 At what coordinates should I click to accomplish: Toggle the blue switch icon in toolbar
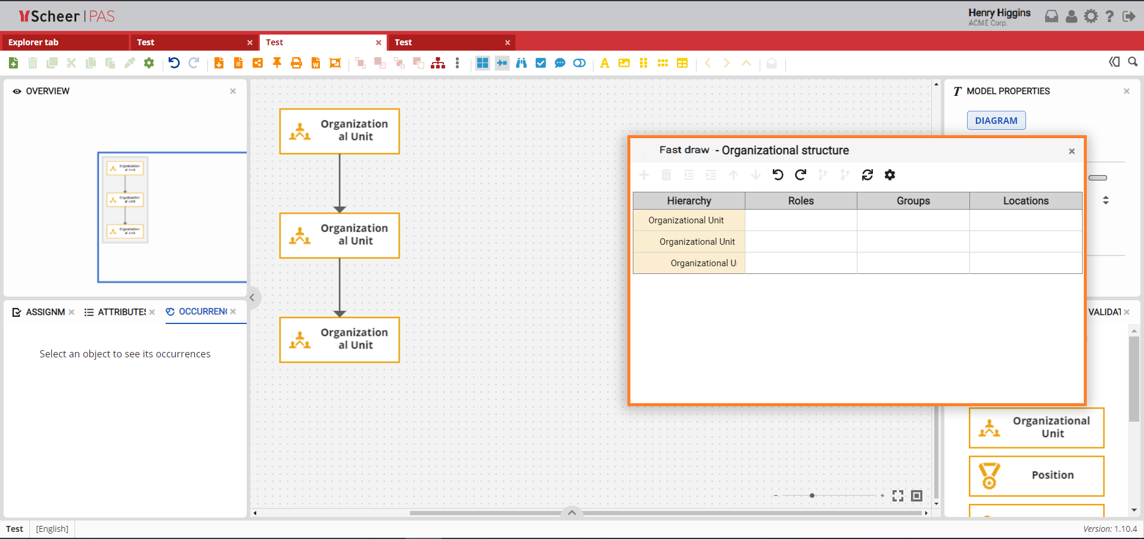579,63
